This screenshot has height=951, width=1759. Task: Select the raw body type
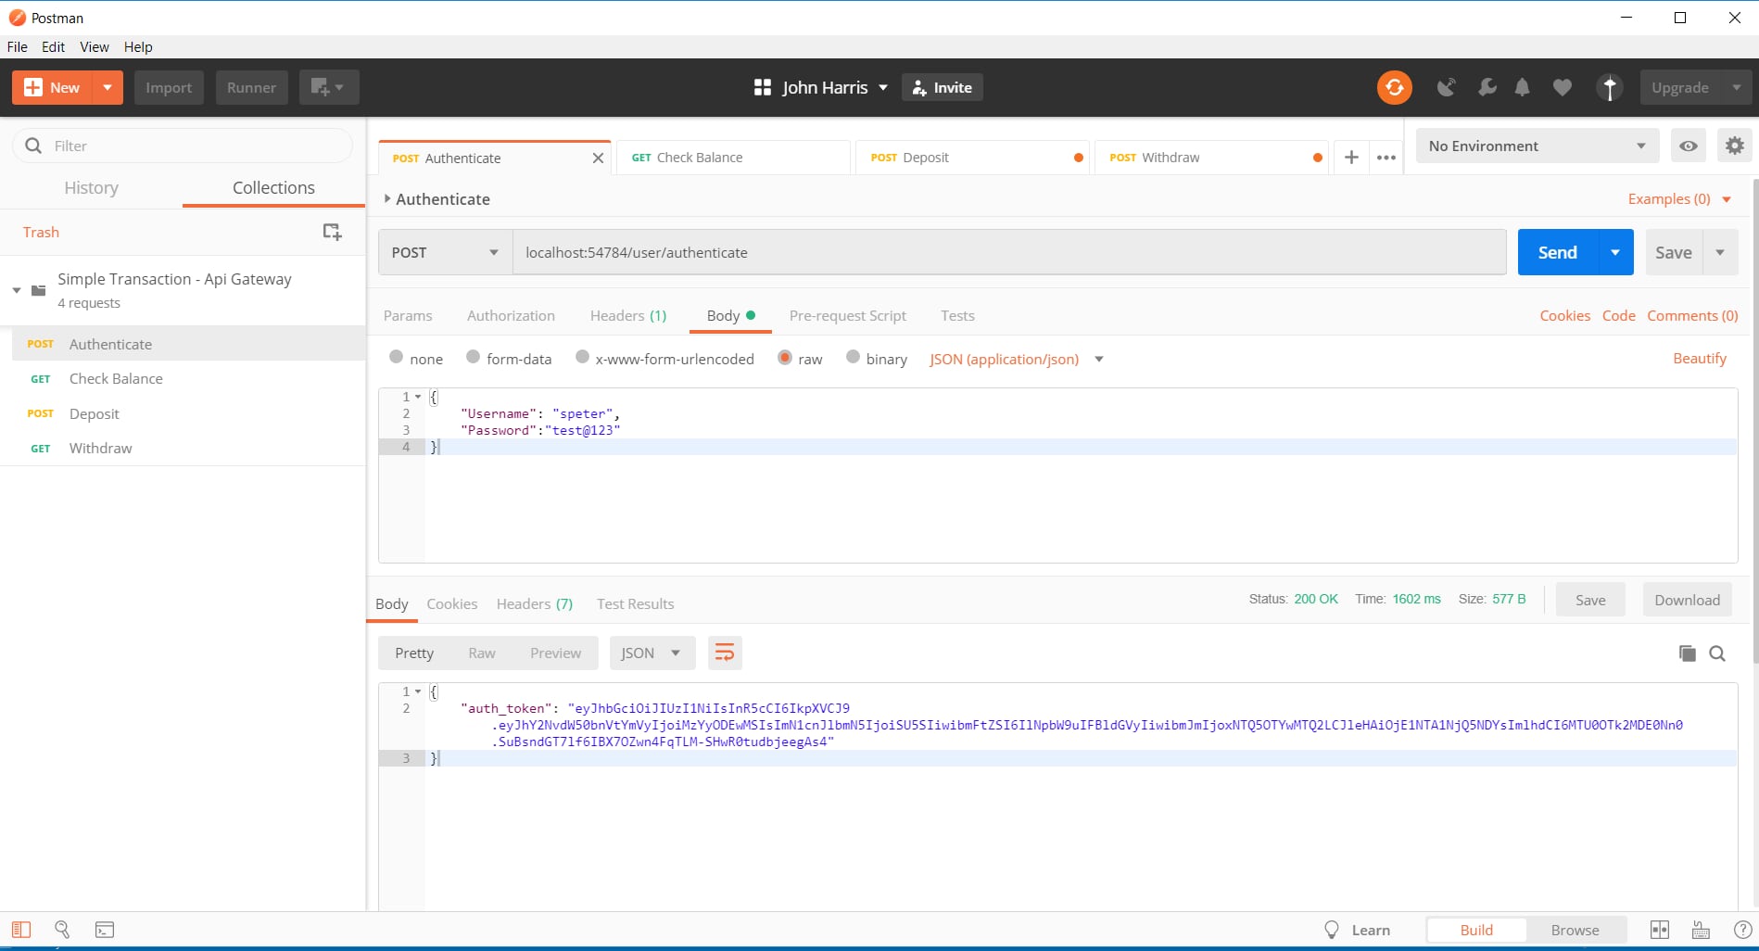coord(785,357)
